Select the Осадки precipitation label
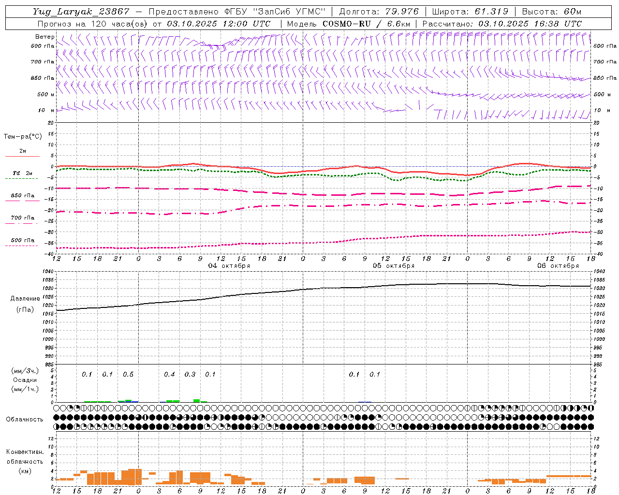This screenshot has height=495, width=619. tap(25, 380)
